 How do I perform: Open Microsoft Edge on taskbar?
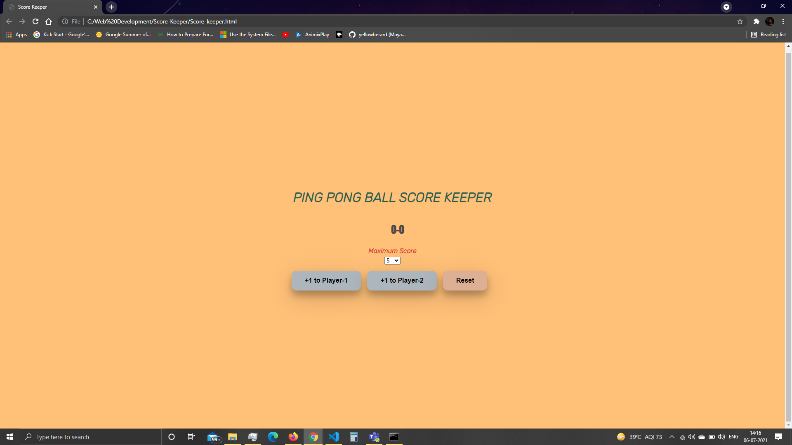coord(273,437)
